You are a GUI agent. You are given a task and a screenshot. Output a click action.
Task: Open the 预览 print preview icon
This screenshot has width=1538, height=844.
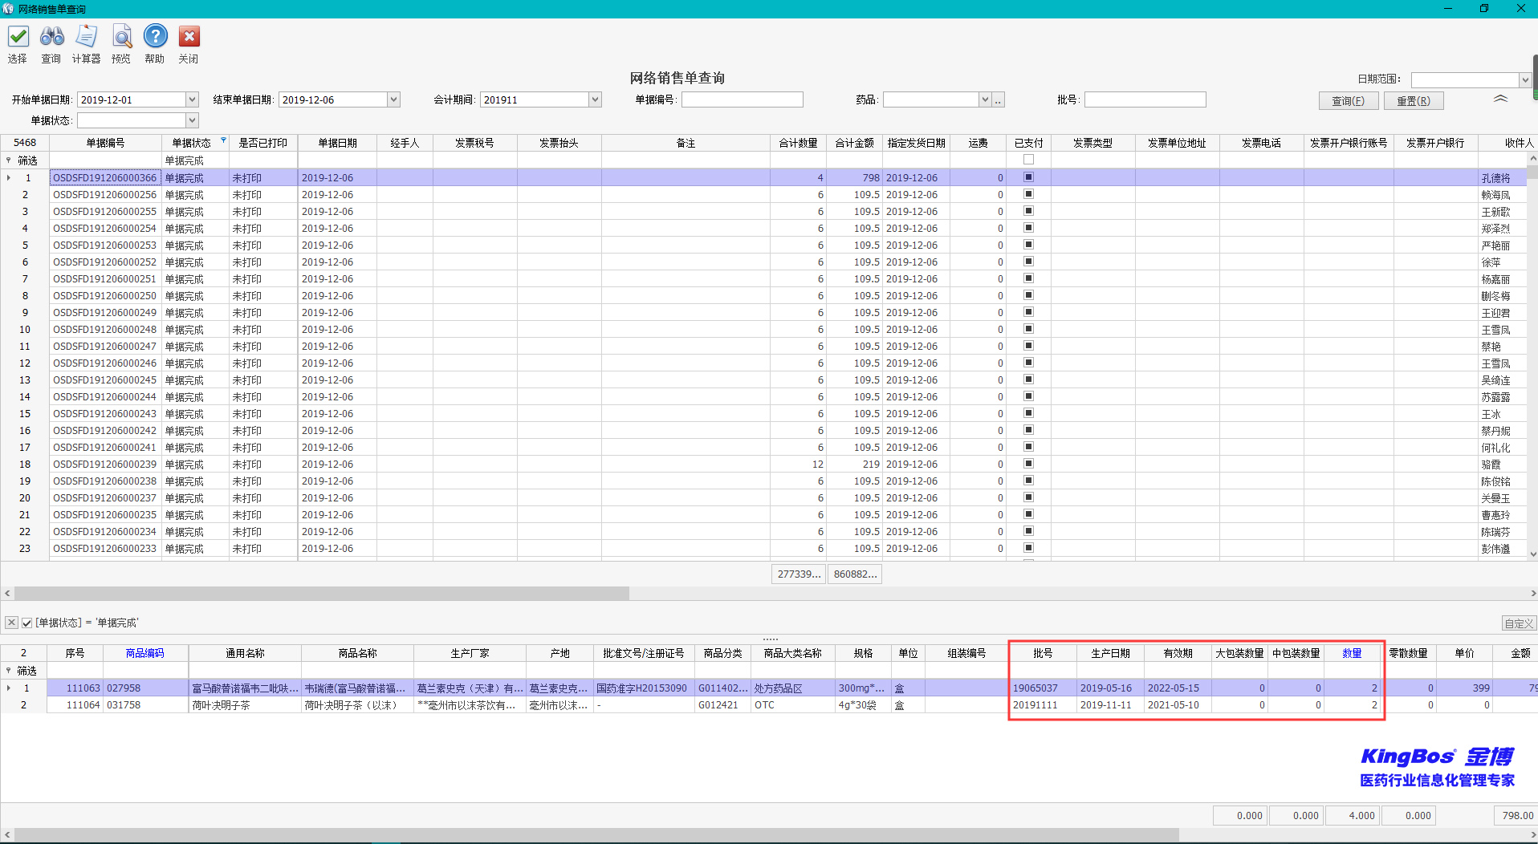tap(121, 37)
